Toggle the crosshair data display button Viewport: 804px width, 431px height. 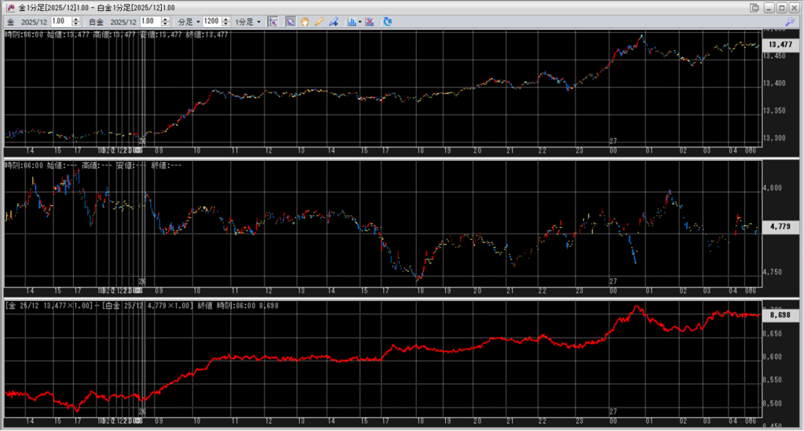click(272, 21)
